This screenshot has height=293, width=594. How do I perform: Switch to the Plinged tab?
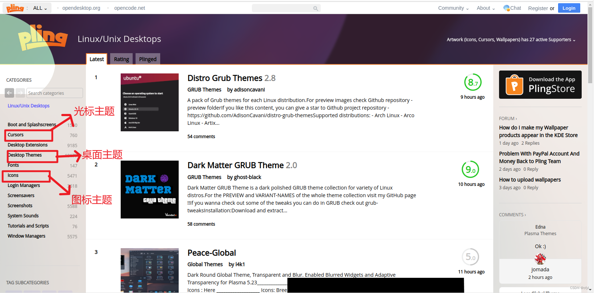pyautogui.click(x=148, y=59)
